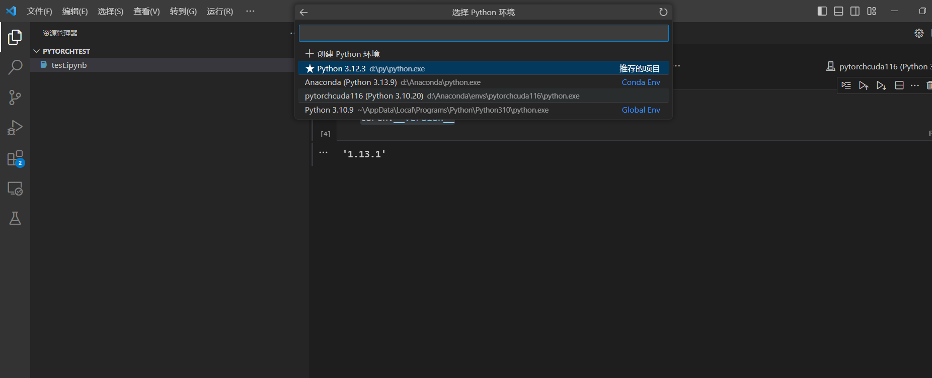Split the cell icon in cell toolbar
Image resolution: width=932 pixels, height=378 pixels.
pyautogui.click(x=899, y=85)
